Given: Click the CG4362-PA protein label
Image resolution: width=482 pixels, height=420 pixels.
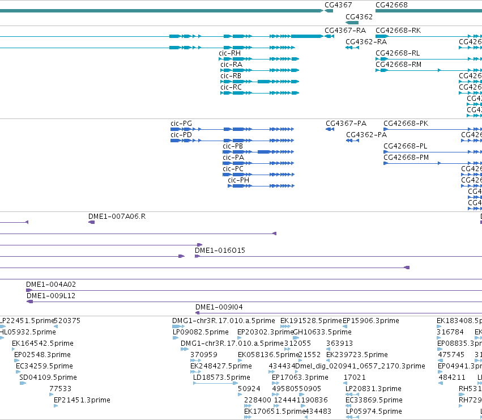Looking at the screenshot, I should tap(366, 135).
